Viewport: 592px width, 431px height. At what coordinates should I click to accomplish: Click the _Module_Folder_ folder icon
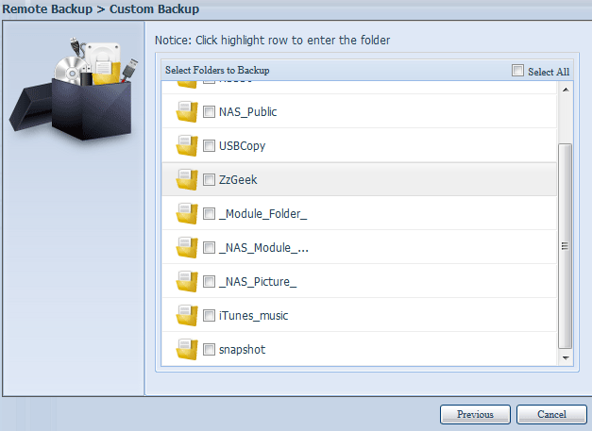[187, 213]
